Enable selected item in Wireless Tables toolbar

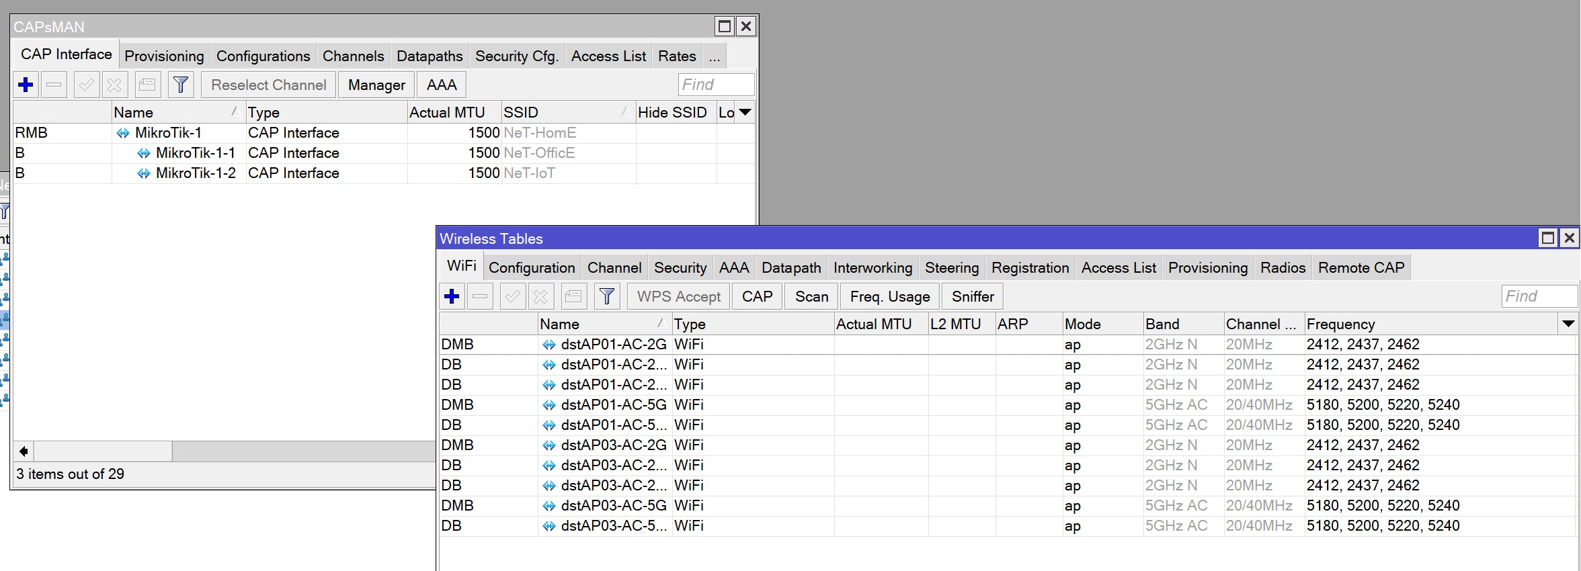pos(513,296)
